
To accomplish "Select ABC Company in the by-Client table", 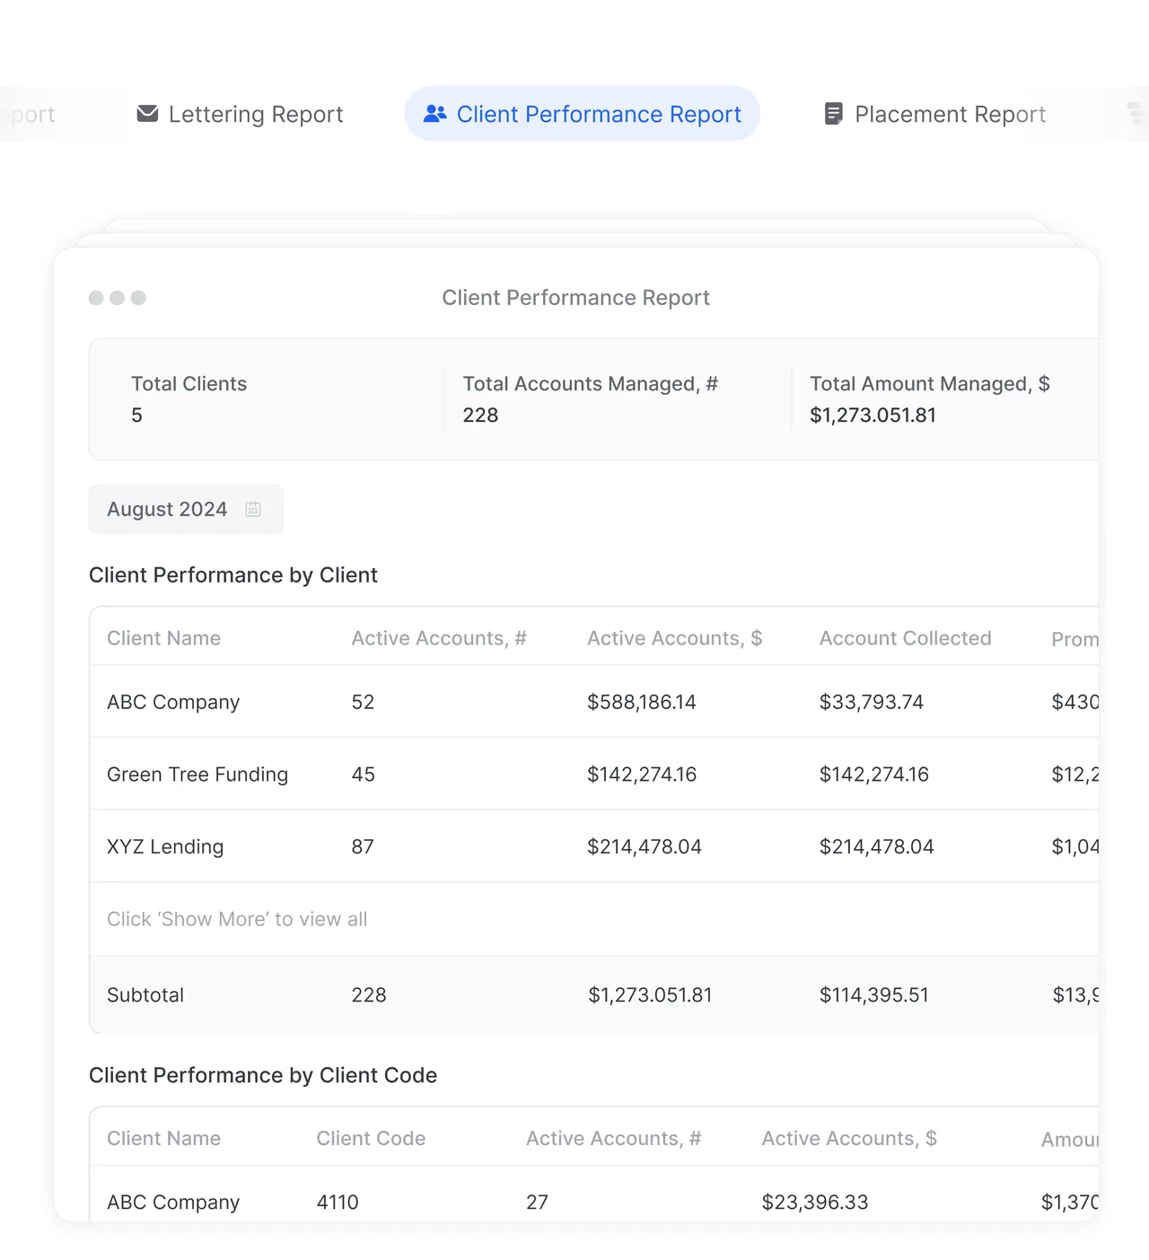I will (173, 702).
